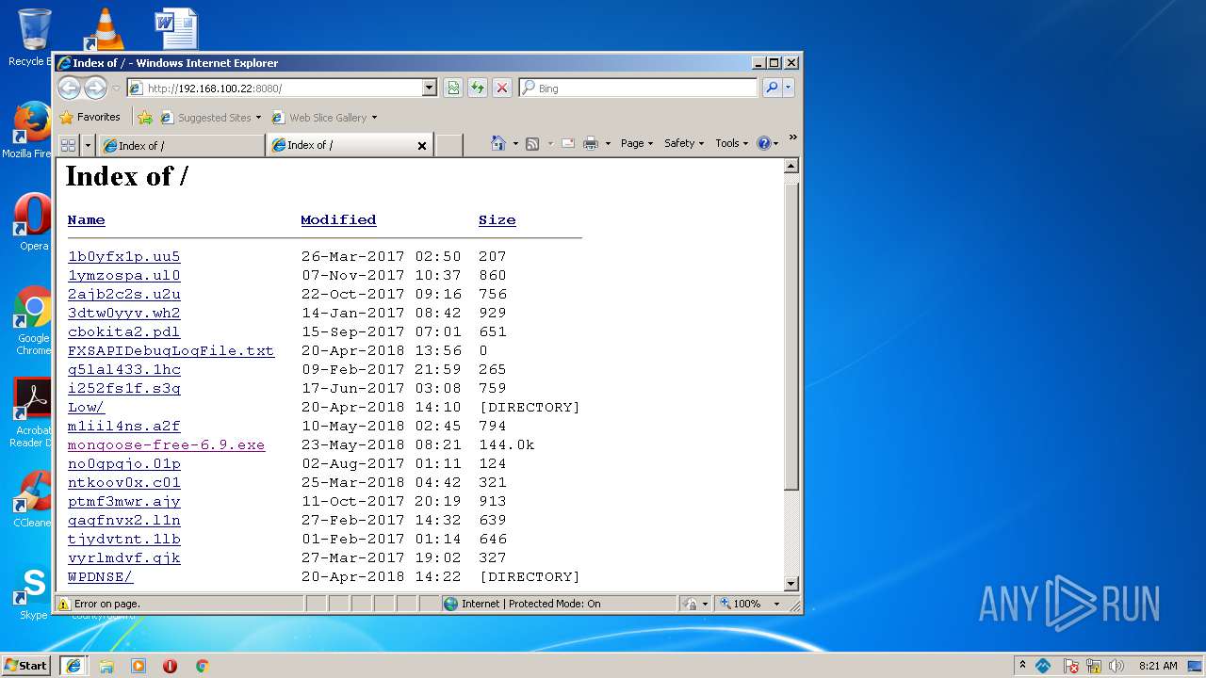Expand the command bar overflow chevron
The height and width of the screenshot is (678, 1206).
pos(792,138)
